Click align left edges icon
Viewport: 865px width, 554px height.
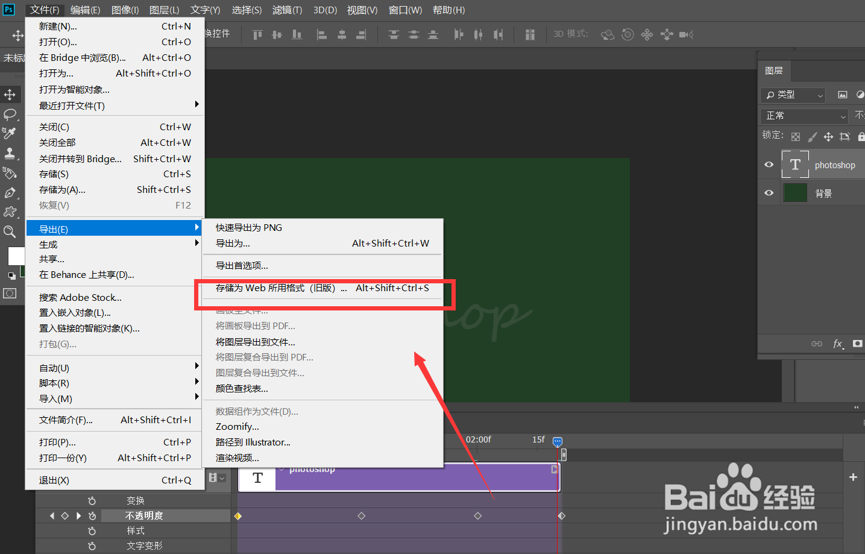point(322,35)
